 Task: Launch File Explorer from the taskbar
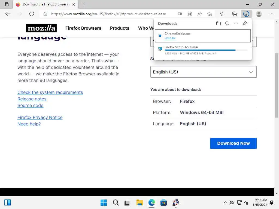pos(140,202)
